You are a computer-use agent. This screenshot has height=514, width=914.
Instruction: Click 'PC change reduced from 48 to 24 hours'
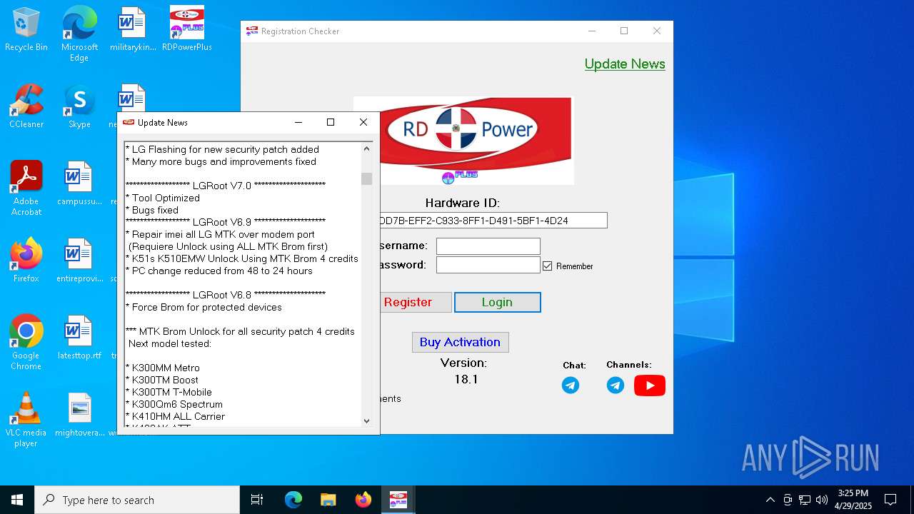coord(219,271)
